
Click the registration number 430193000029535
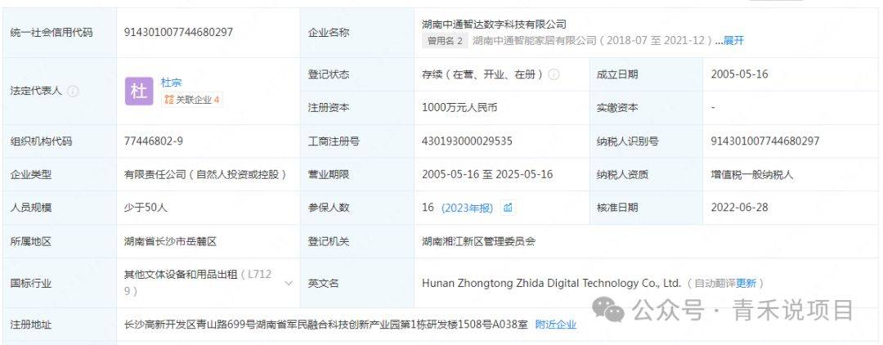tap(467, 141)
